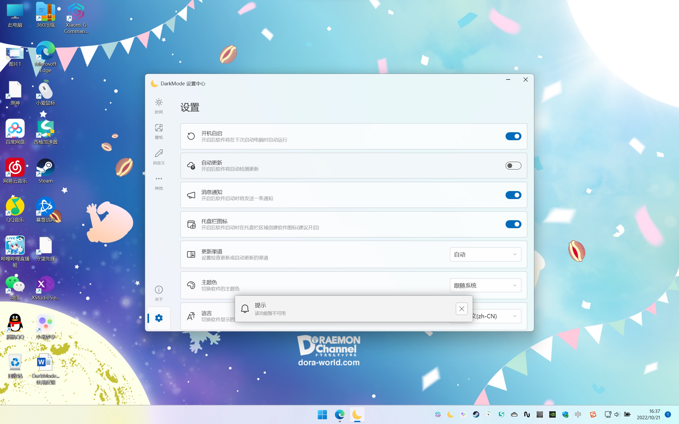Expand the 更新渠道 dropdown showing 自动
This screenshot has height=424, width=679.
pyautogui.click(x=485, y=254)
